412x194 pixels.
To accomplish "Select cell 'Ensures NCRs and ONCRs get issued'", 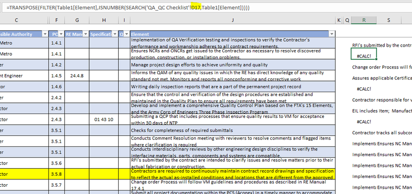I will tap(233, 54).
